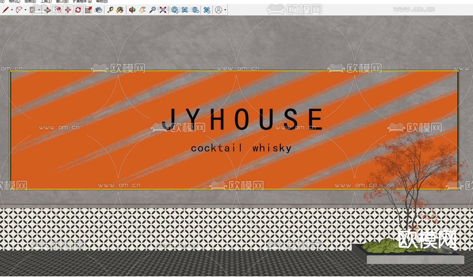Click the user account profile icon
The height and width of the screenshot is (277, 473).
[219, 10]
